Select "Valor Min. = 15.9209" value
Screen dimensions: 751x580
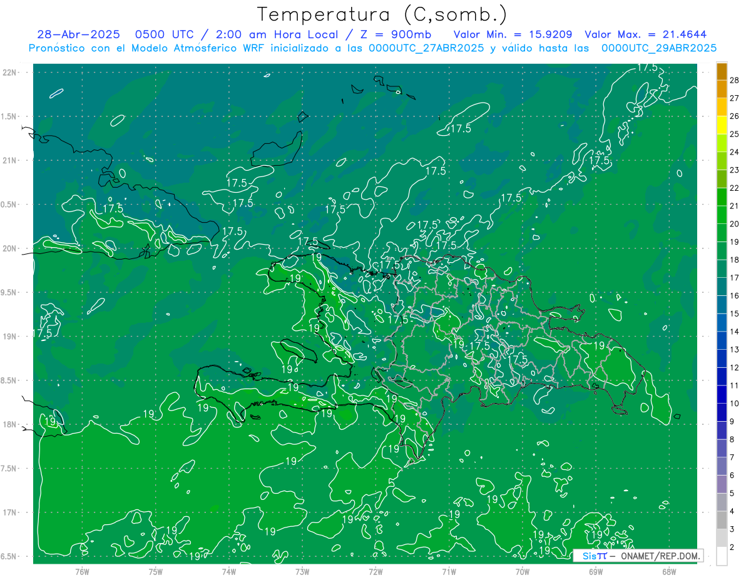[x=513, y=34]
